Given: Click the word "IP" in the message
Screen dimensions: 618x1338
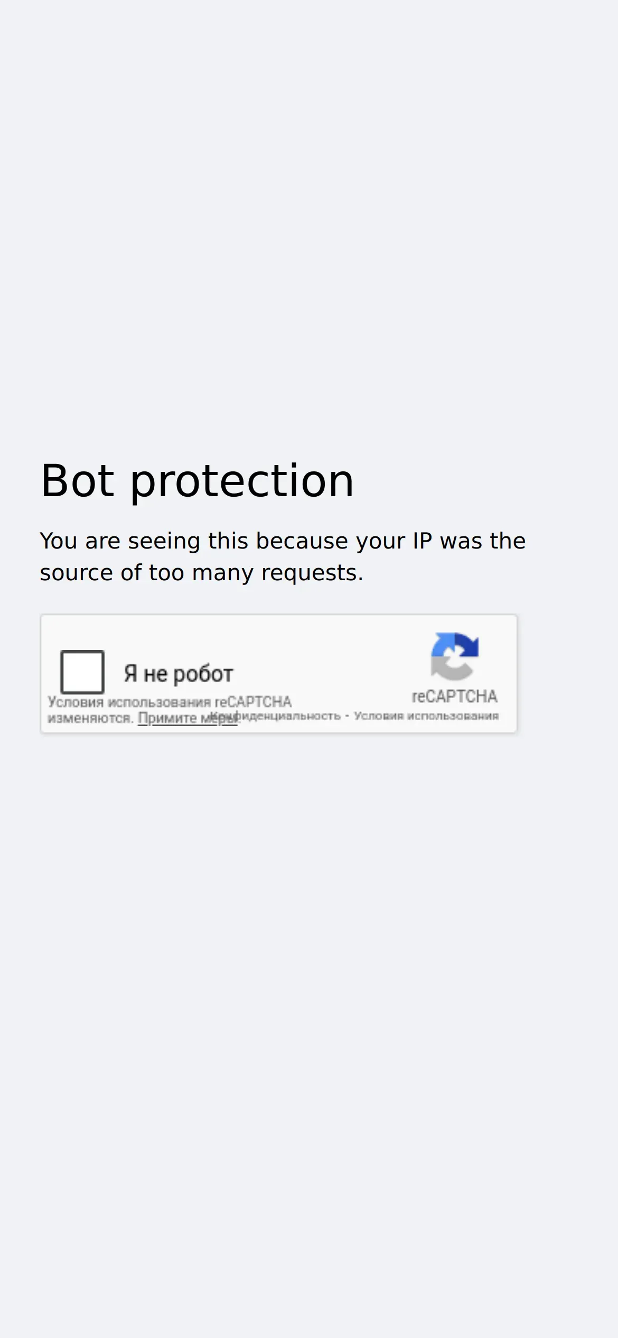Looking at the screenshot, I should (x=423, y=541).
